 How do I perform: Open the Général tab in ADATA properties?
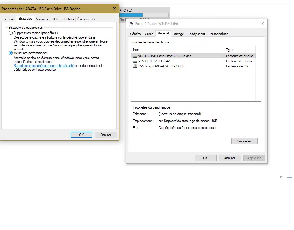pos(9,19)
